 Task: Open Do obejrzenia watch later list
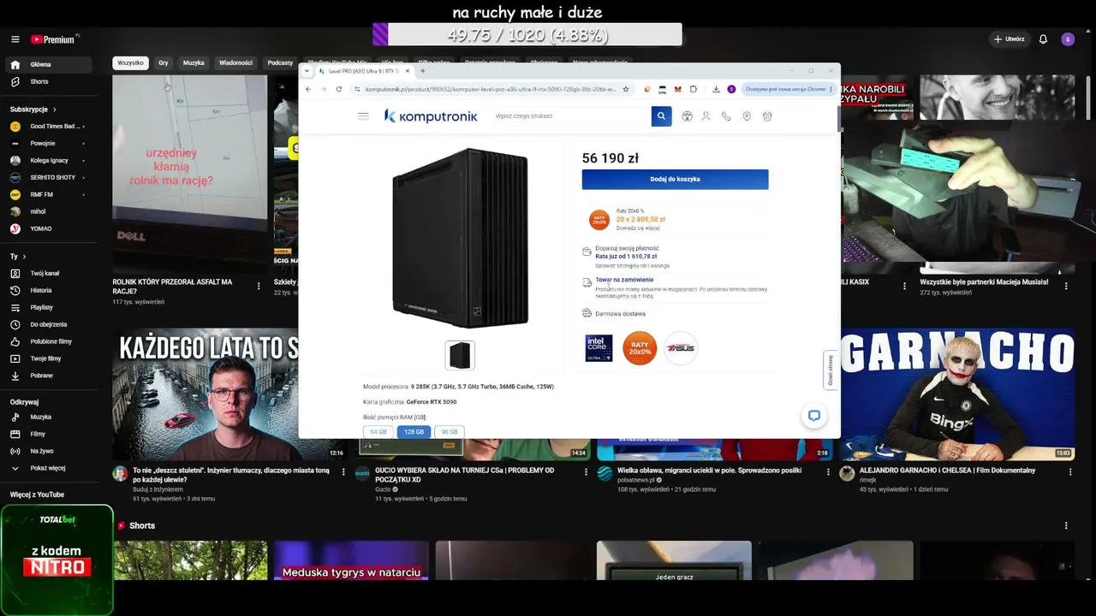48,324
